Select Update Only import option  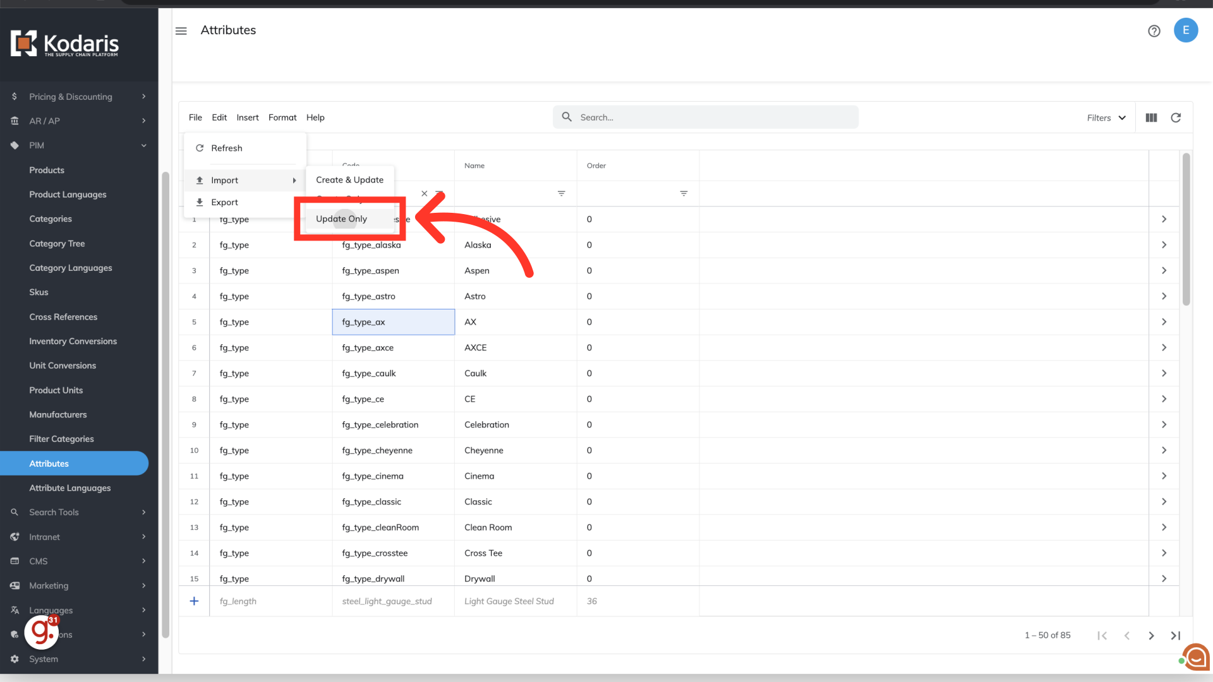[341, 218]
